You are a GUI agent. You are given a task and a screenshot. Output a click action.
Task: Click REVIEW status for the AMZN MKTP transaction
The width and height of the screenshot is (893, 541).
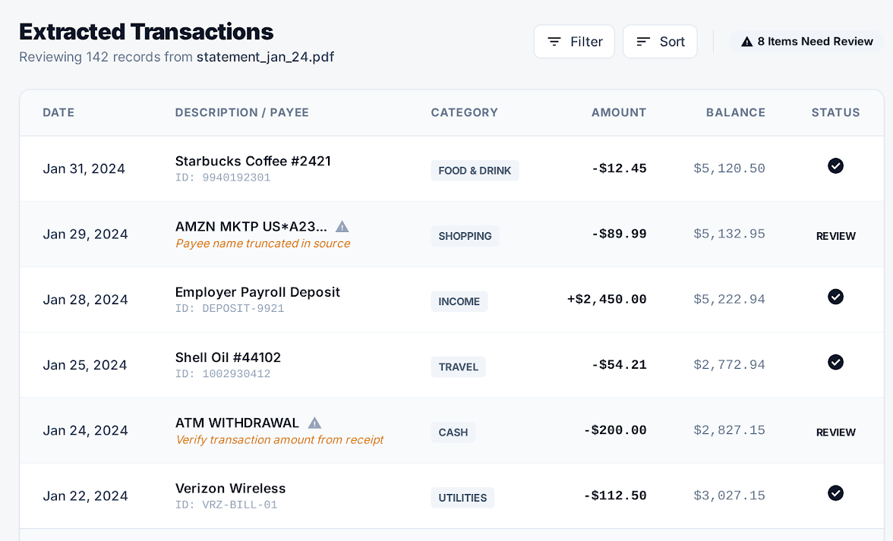[x=835, y=236]
